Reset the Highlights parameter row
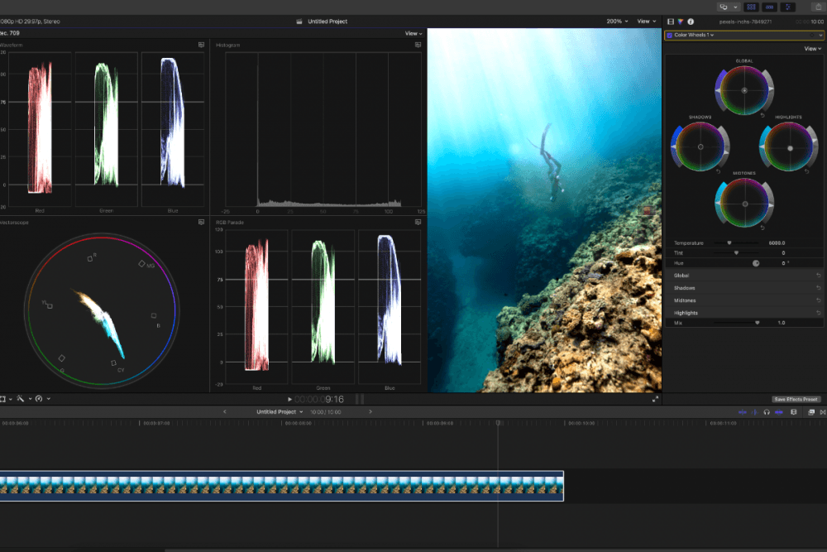The image size is (827, 552). pos(819,313)
